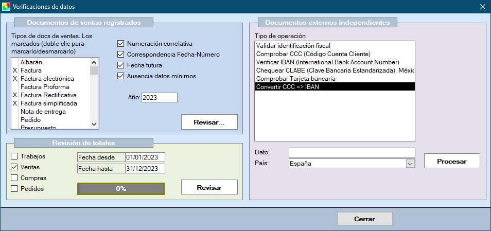Toggle the Numeración correlativa checkbox
Viewport: 491px width, 231px height.
tap(121, 44)
